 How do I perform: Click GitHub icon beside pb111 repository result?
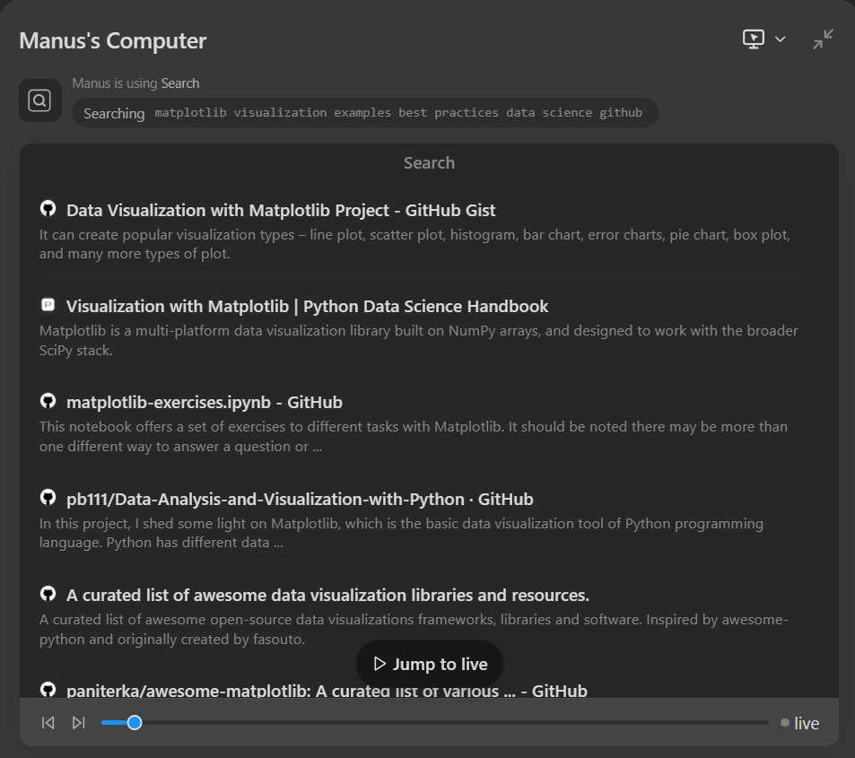tap(48, 498)
